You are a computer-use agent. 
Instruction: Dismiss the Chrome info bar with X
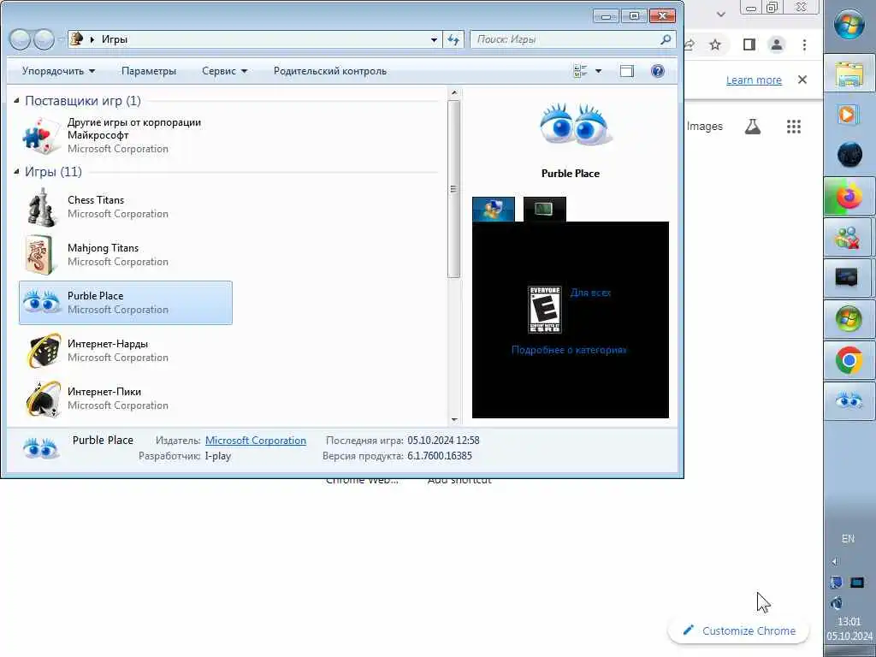802,80
